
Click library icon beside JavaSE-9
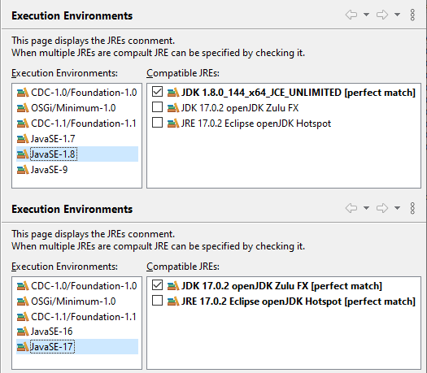click(23, 170)
